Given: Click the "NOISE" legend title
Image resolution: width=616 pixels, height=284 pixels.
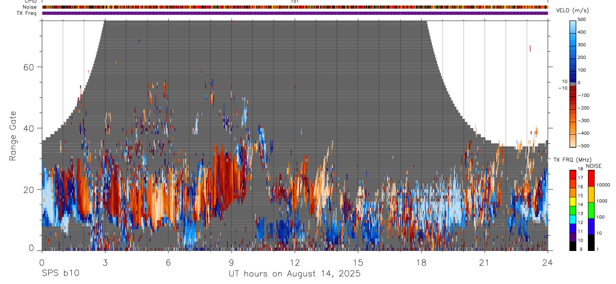Looking at the screenshot, I should coord(593,166).
